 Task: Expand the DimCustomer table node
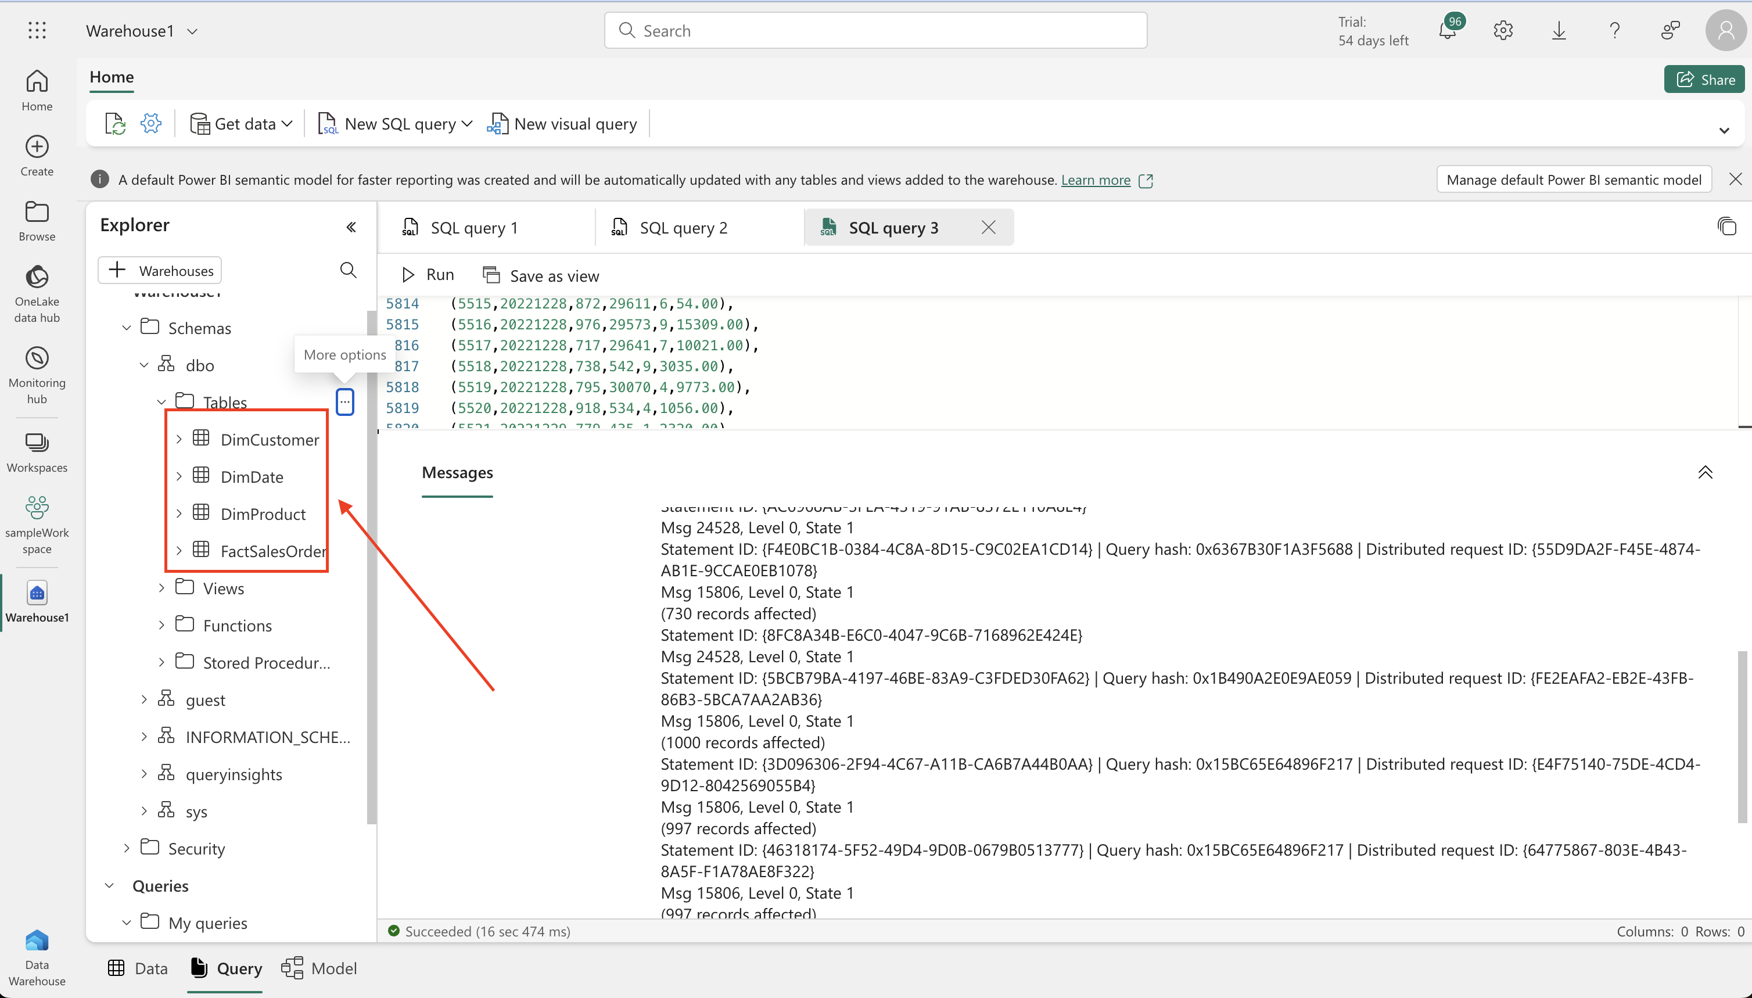(x=179, y=439)
